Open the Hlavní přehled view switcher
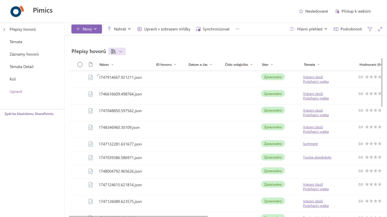The width and height of the screenshot is (387, 217). click(308, 29)
